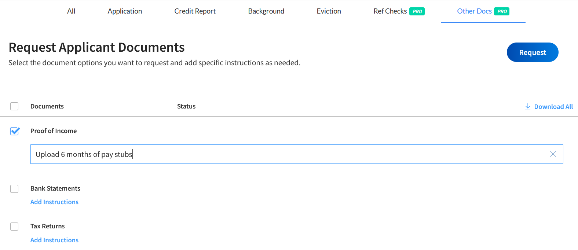Clear the Proof of Income instructions field
Viewport: 578px width, 250px height.
(x=553, y=154)
